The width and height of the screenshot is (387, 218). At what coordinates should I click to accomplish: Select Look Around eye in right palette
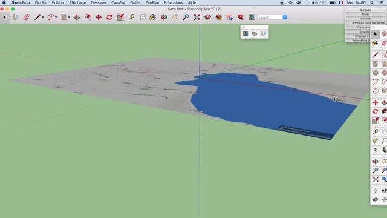tap(376, 200)
